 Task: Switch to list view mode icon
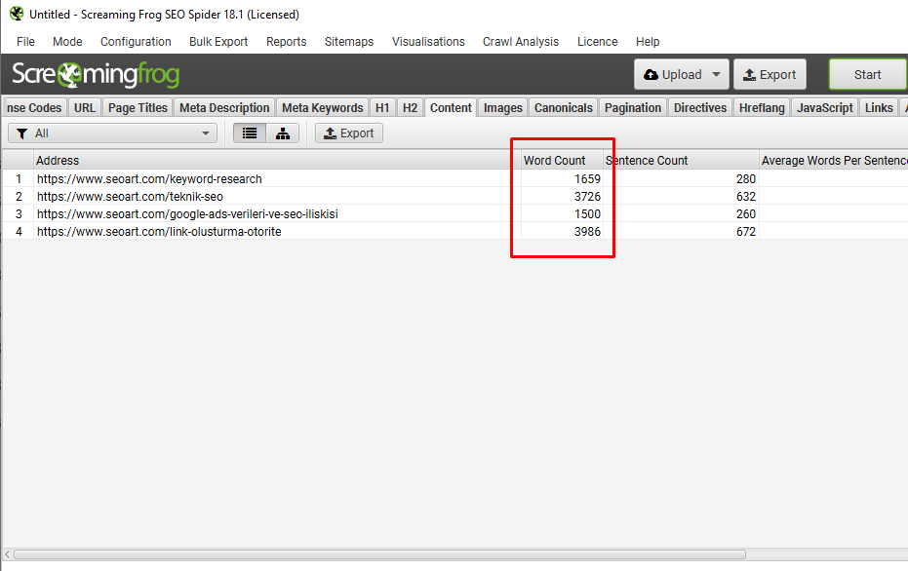tap(250, 133)
